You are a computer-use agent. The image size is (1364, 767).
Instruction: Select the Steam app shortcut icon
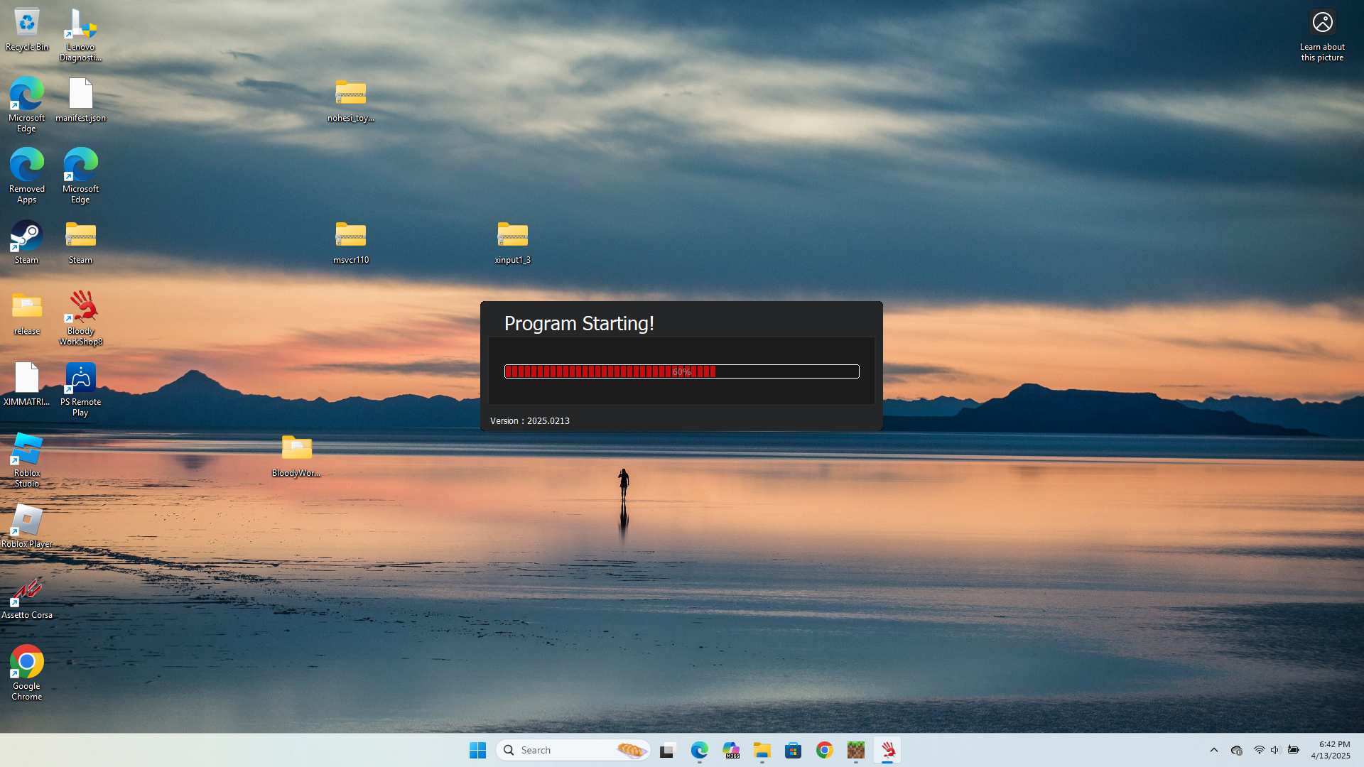(26, 237)
